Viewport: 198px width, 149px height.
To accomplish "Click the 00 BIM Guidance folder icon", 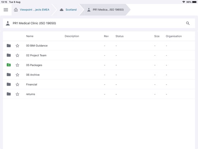I will pos(9,45).
